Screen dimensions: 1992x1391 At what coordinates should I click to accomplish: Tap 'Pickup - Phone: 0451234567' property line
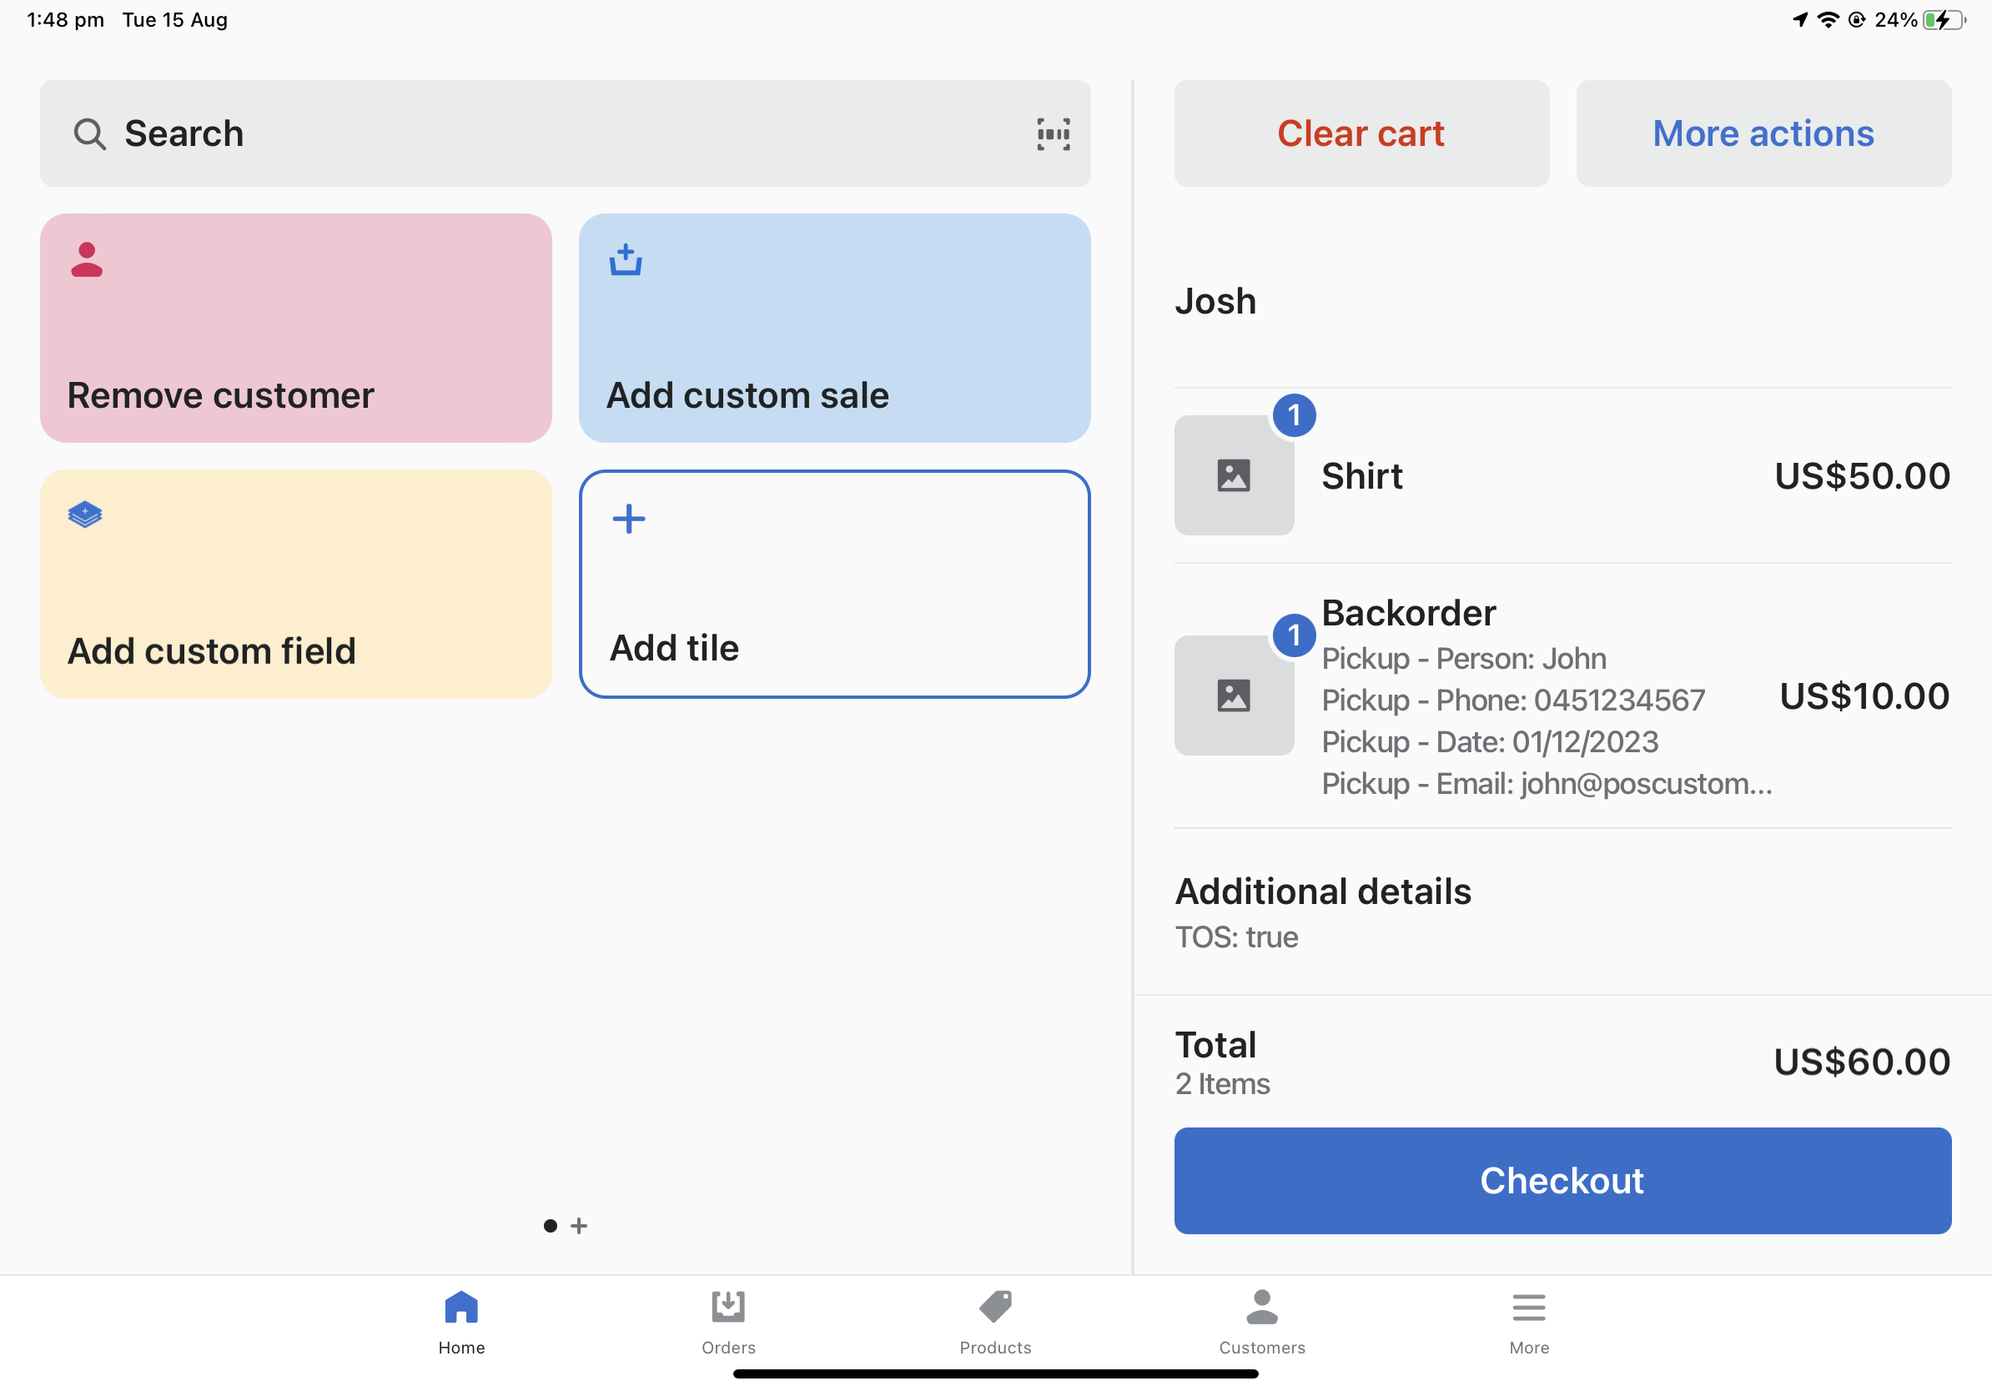pos(1513,701)
